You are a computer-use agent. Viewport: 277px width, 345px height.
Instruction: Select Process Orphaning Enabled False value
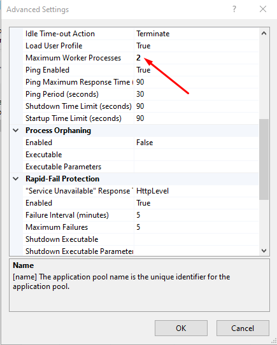coord(196,143)
